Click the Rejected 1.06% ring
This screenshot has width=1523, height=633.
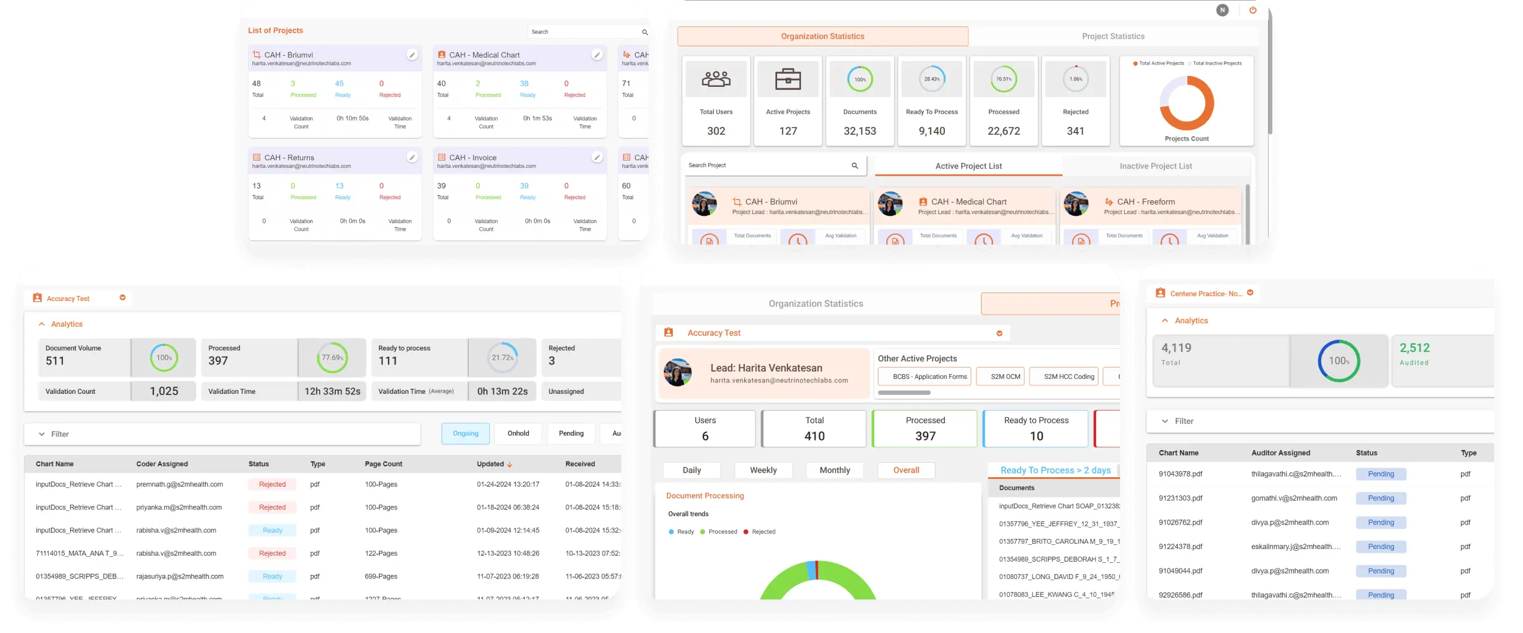click(x=1076, y=79)
